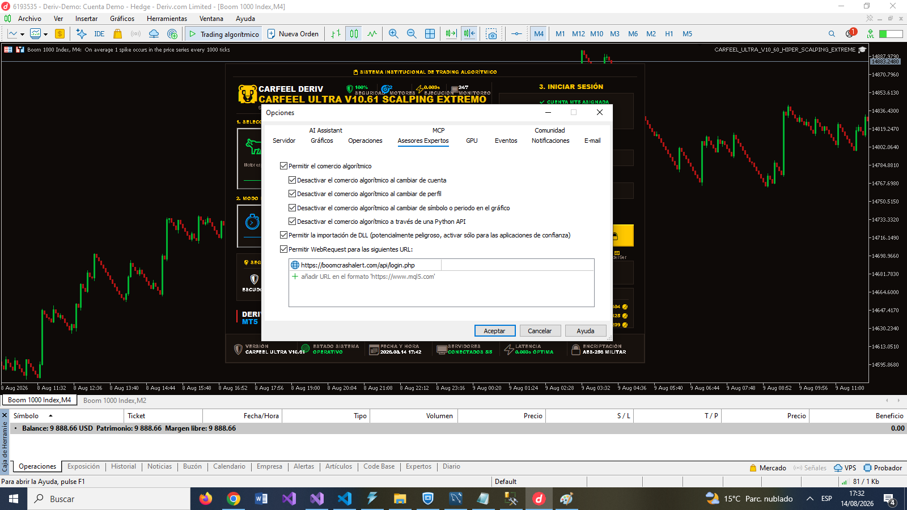Toggle Desactivar comercio algorítmico al cambiar de cuenta
907x510 pixels.
[293, 180]
